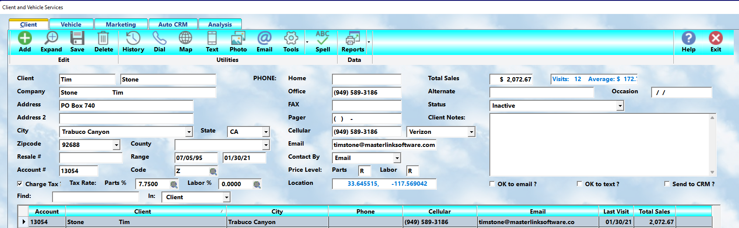Click the Occasion date field
Screen dimensions: 739x228
(x=682, y=92)
